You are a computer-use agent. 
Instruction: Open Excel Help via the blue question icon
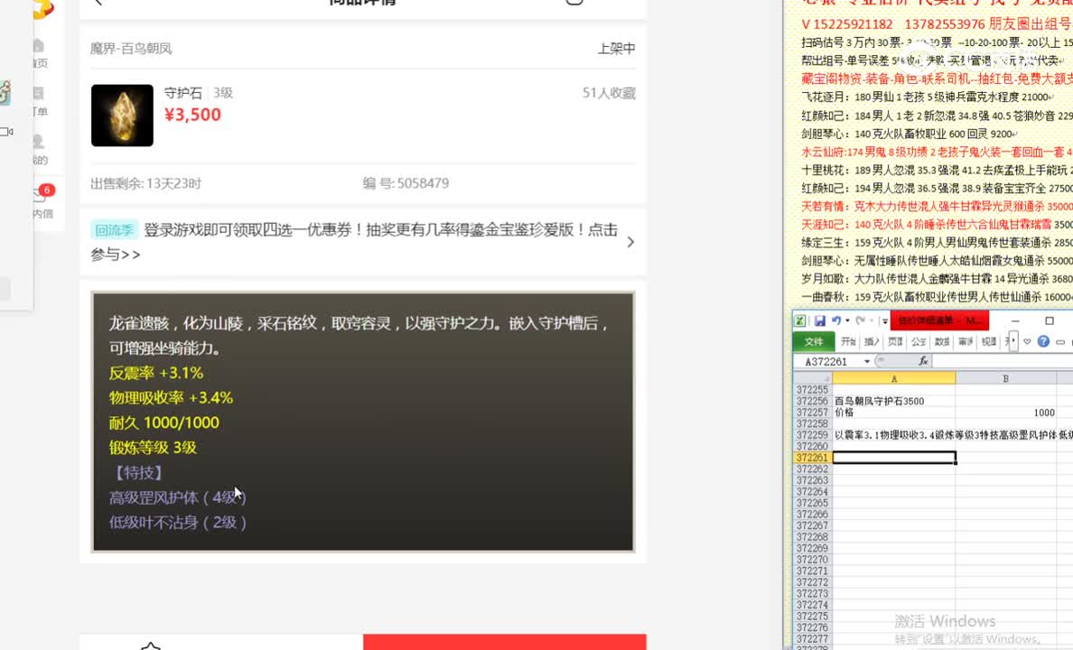pyautogui.click(x=1043, y=341)
